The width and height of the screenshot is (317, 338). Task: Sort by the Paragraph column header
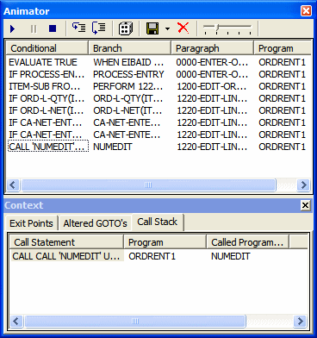tap(213, 48)
